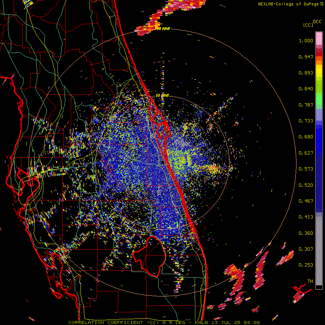Click the TH threshold label
Image resolution: width=325 pixels, height=325 pixels.
point(310,281)
